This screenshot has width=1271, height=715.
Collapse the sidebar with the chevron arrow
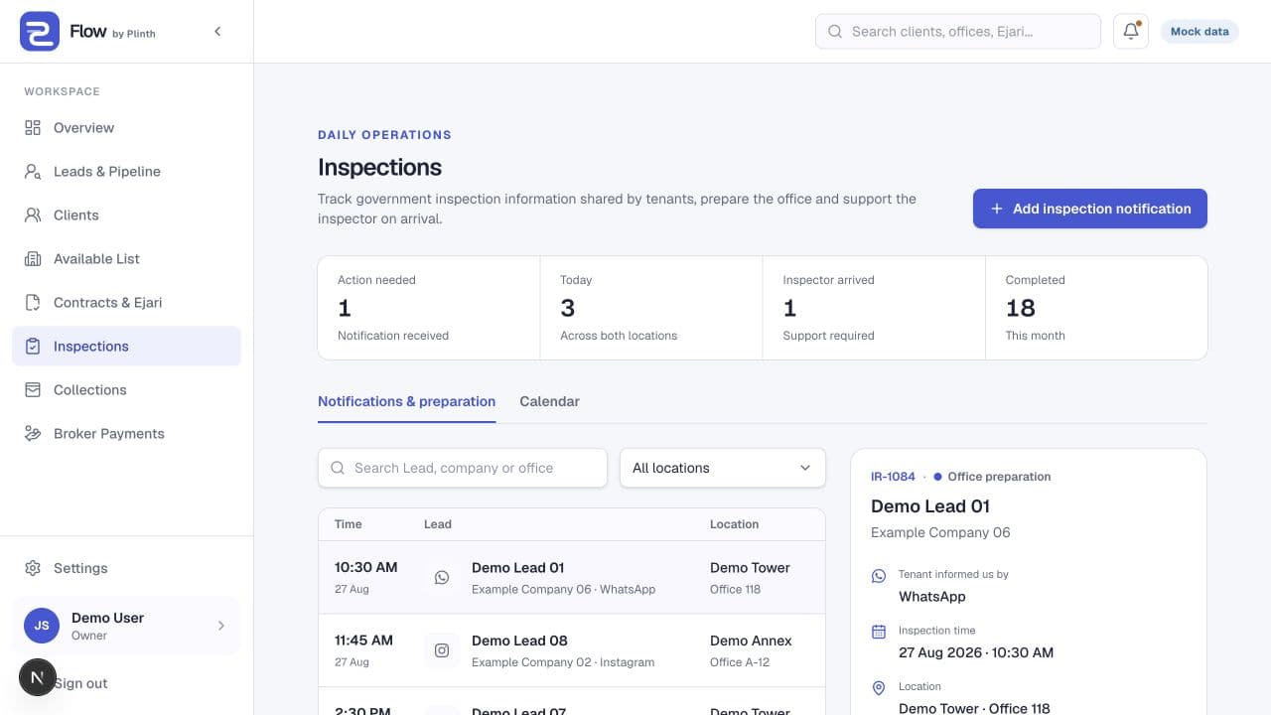(x=217, y=32)
